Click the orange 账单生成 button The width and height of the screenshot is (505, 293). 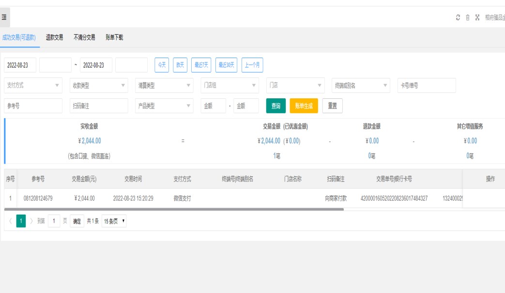[x=304, y=106]
